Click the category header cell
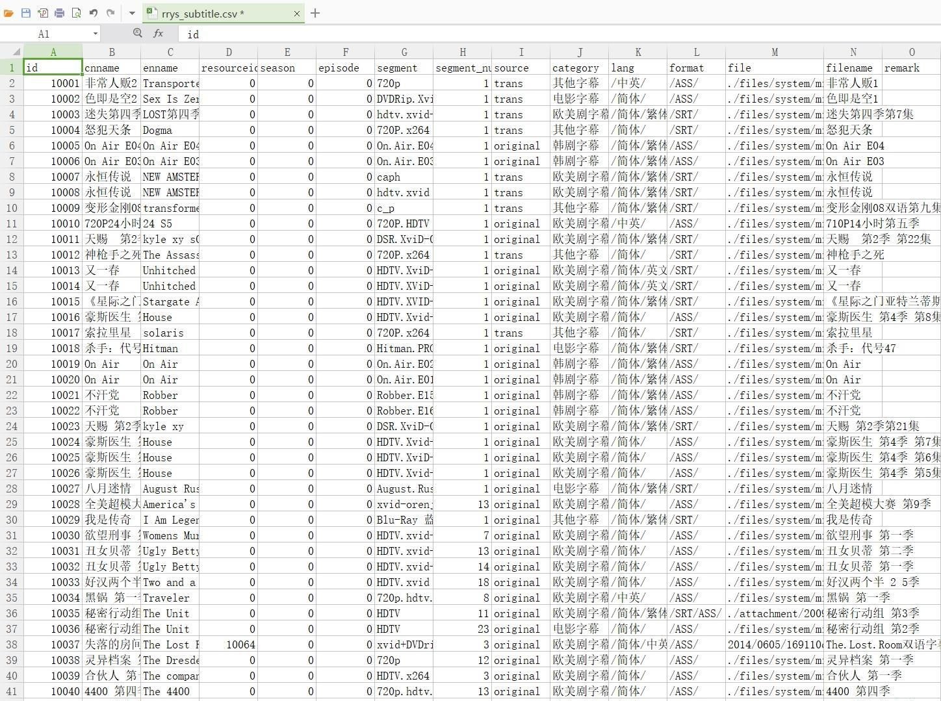This screenshot has width=941, height=701. click(580, 68)
